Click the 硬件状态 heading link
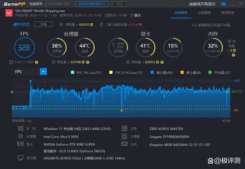This screenshot has height=169, width=245. point(21,24)
